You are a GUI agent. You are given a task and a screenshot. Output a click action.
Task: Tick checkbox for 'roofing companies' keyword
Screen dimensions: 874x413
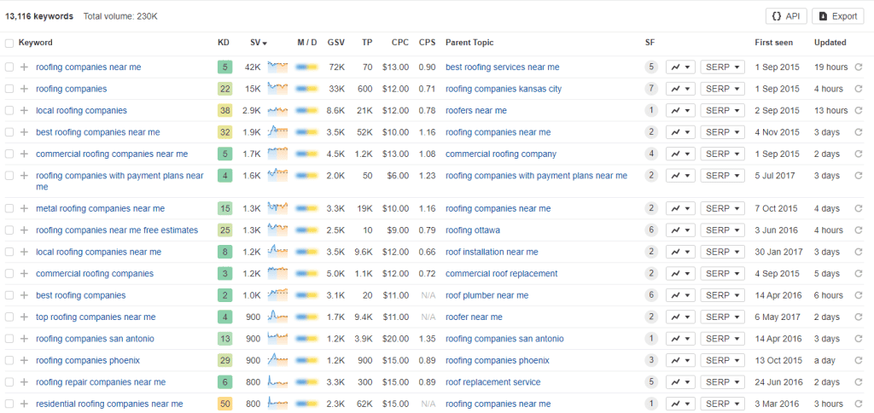point(9,89)
